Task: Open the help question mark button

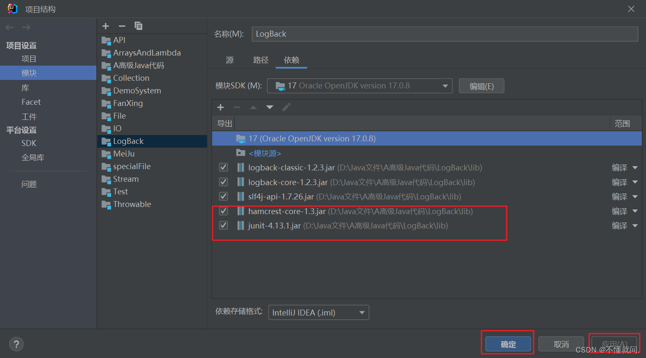Action: tap(16, 345)
